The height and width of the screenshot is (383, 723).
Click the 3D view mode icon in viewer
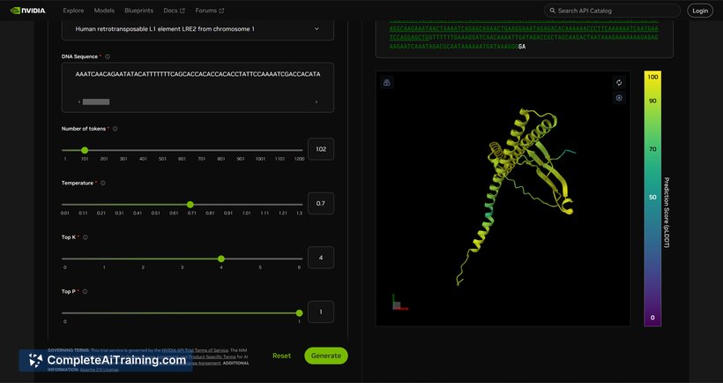coord(387,83)
